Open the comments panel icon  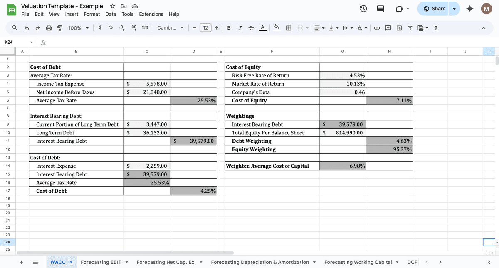[x=380, y=9]
